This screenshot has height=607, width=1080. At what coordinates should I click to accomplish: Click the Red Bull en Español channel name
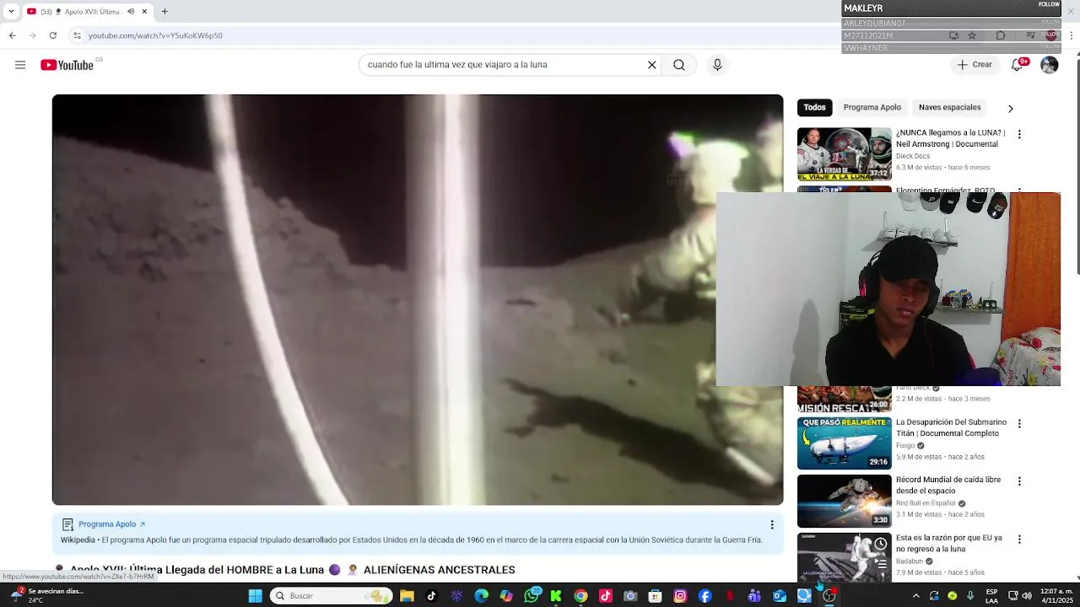[926, 503]
